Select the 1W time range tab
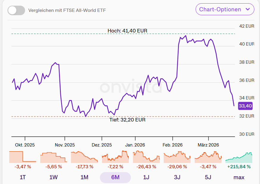Image resolution: width=260 pixels, height=184 pixels. [53, 177]
